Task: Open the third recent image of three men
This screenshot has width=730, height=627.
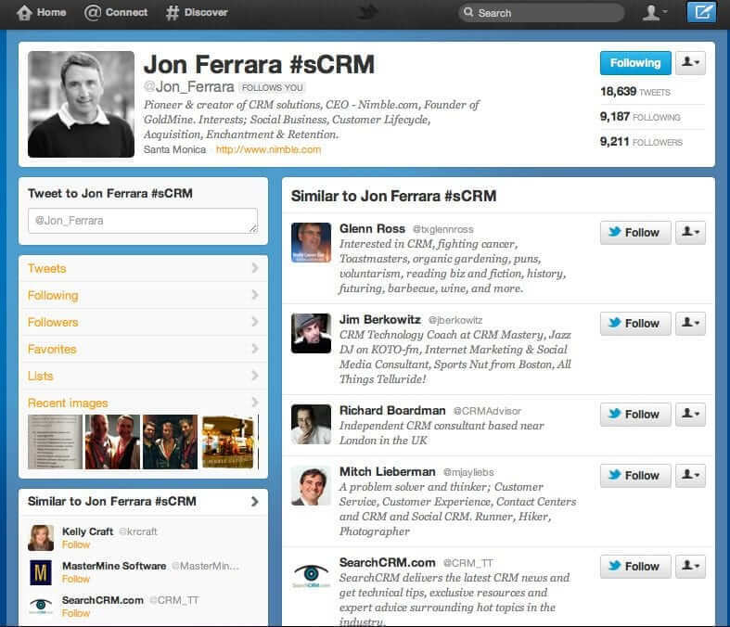Action: tap(170, 441)
